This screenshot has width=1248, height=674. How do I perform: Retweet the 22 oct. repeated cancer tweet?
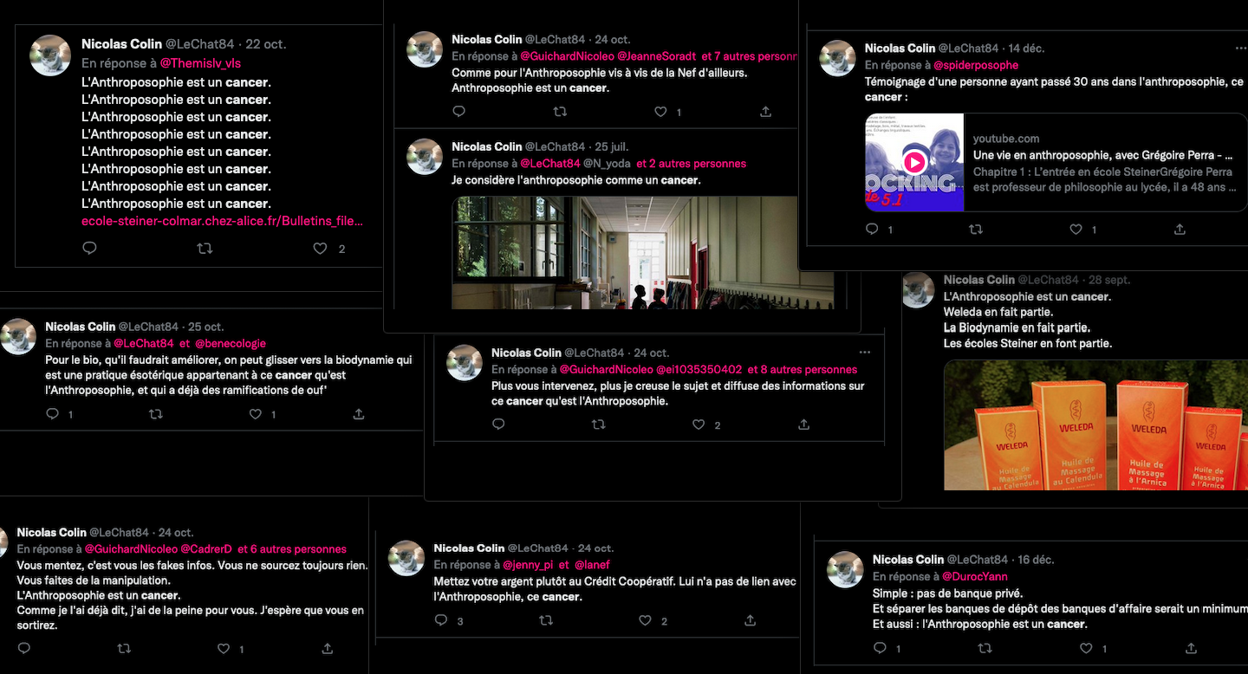[205, 249]
